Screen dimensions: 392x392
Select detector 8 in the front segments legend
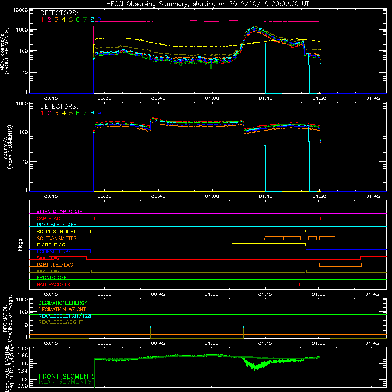92,20
